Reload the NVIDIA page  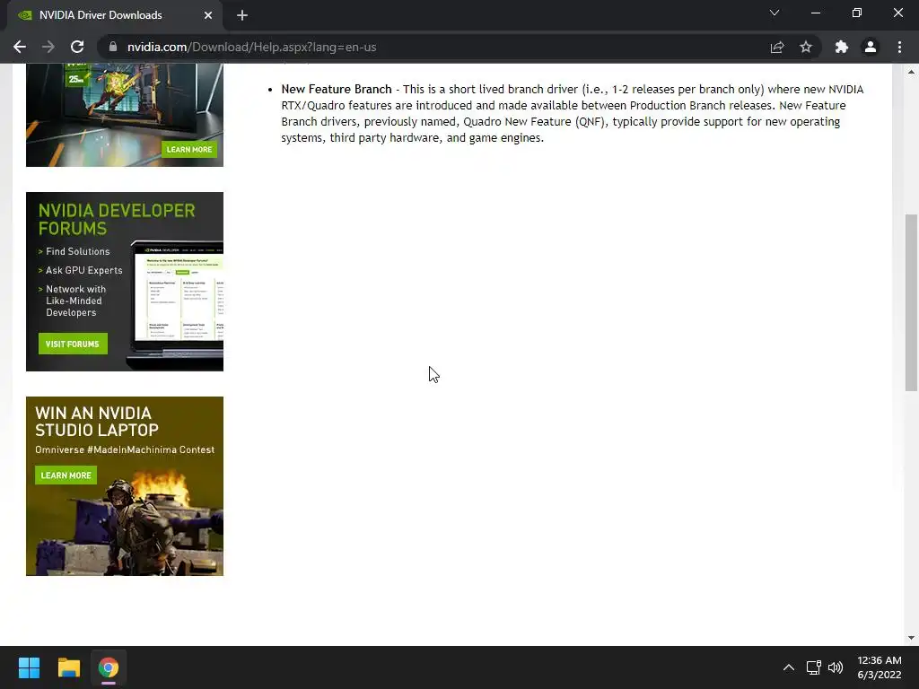(77, 47)
